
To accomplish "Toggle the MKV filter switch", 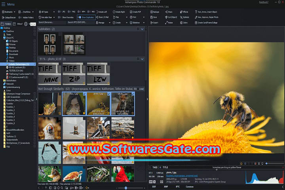I will [89, 11].
